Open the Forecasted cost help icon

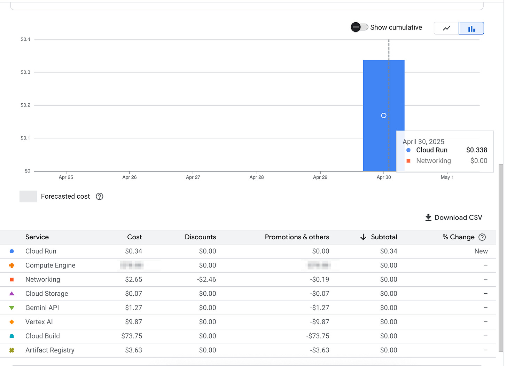[100, 197]
